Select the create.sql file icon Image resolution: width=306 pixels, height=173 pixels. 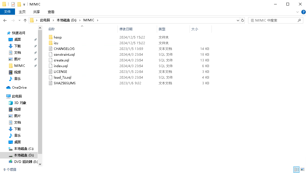[x=50, y=60]
